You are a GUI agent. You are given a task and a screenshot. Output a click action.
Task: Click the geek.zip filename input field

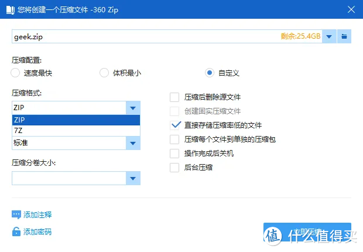pyautogui.click(x=167, y=36)
